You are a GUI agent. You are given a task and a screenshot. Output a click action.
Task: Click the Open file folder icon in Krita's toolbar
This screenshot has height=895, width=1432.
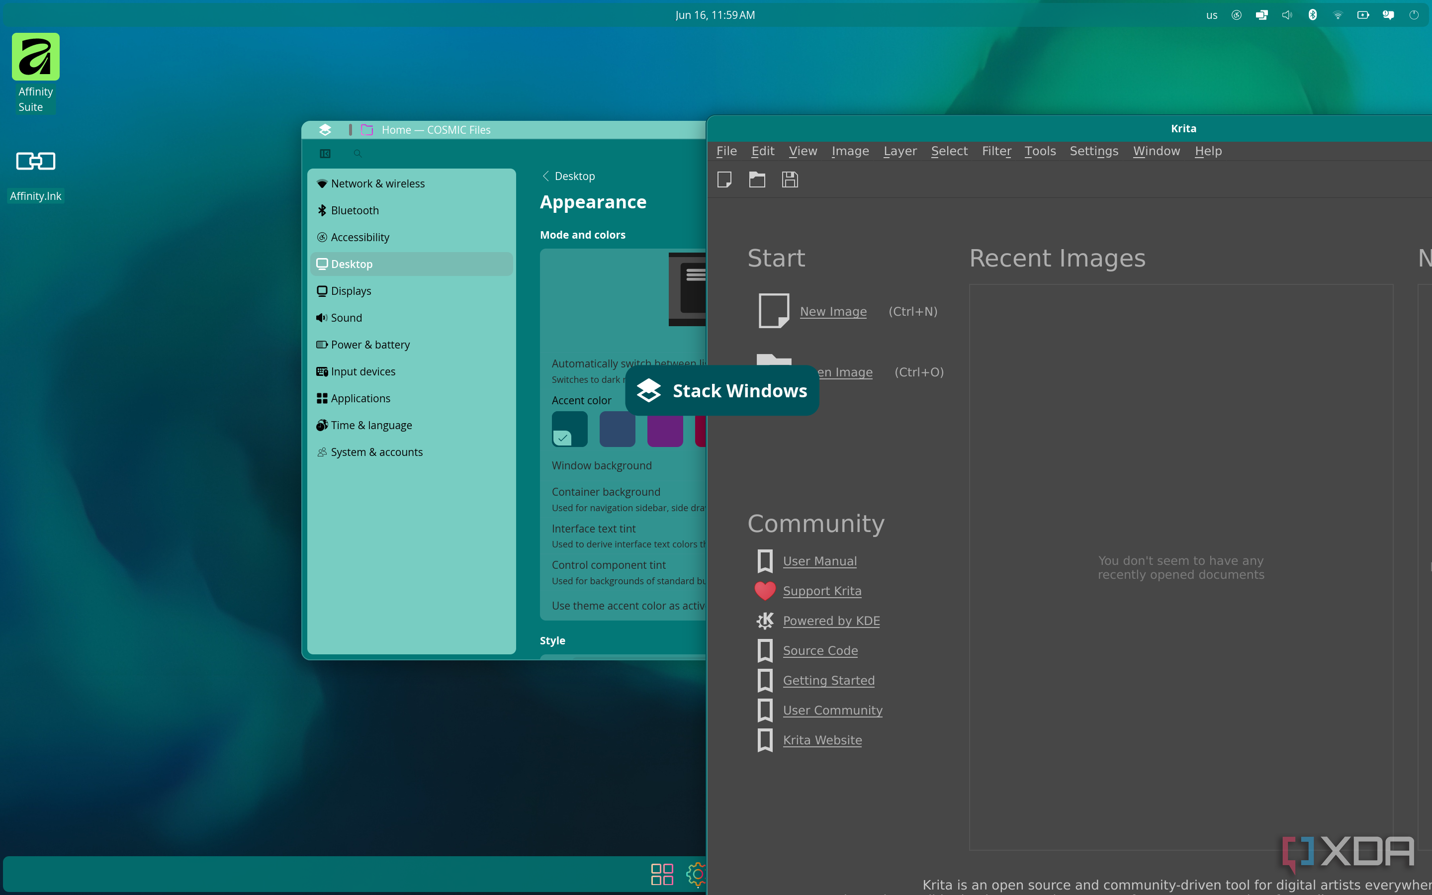click(x=757, y=179)
